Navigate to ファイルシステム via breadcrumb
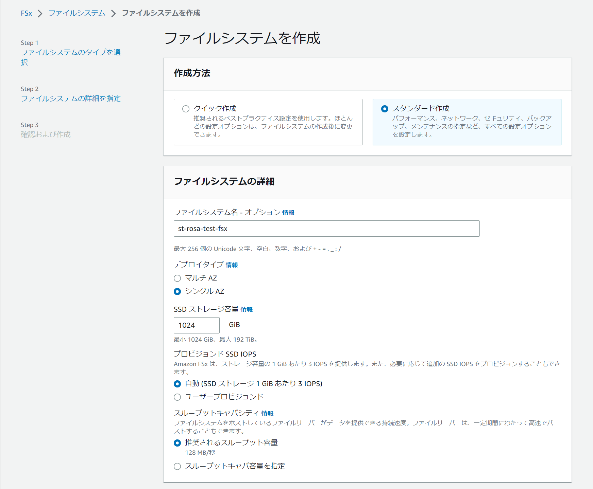 click(x=77, y=13)
